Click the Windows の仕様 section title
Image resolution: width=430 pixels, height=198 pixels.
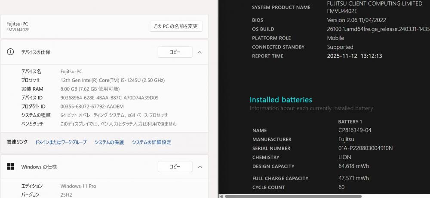[x=39, y=167]
